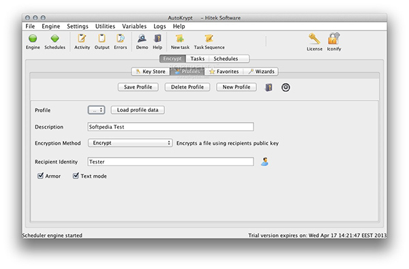The width and height of the screenshot is (409, 269).
Task: Click the Recipient Identity field containing Tester
Action: tap(170, 161)
